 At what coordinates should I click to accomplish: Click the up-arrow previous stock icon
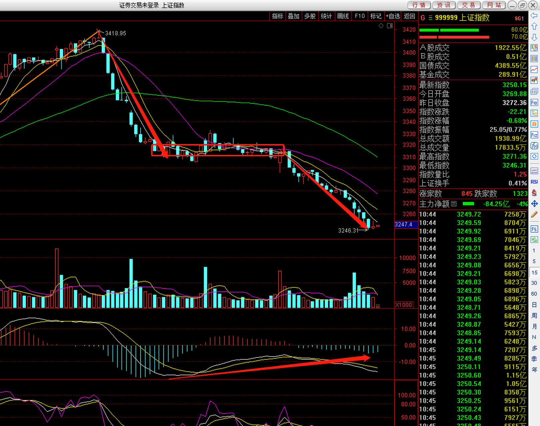(534, 26)
